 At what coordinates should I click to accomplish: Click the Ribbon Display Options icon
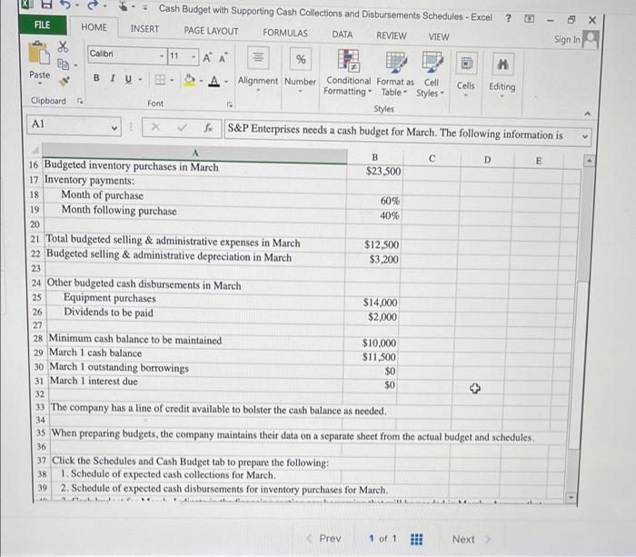530,19
